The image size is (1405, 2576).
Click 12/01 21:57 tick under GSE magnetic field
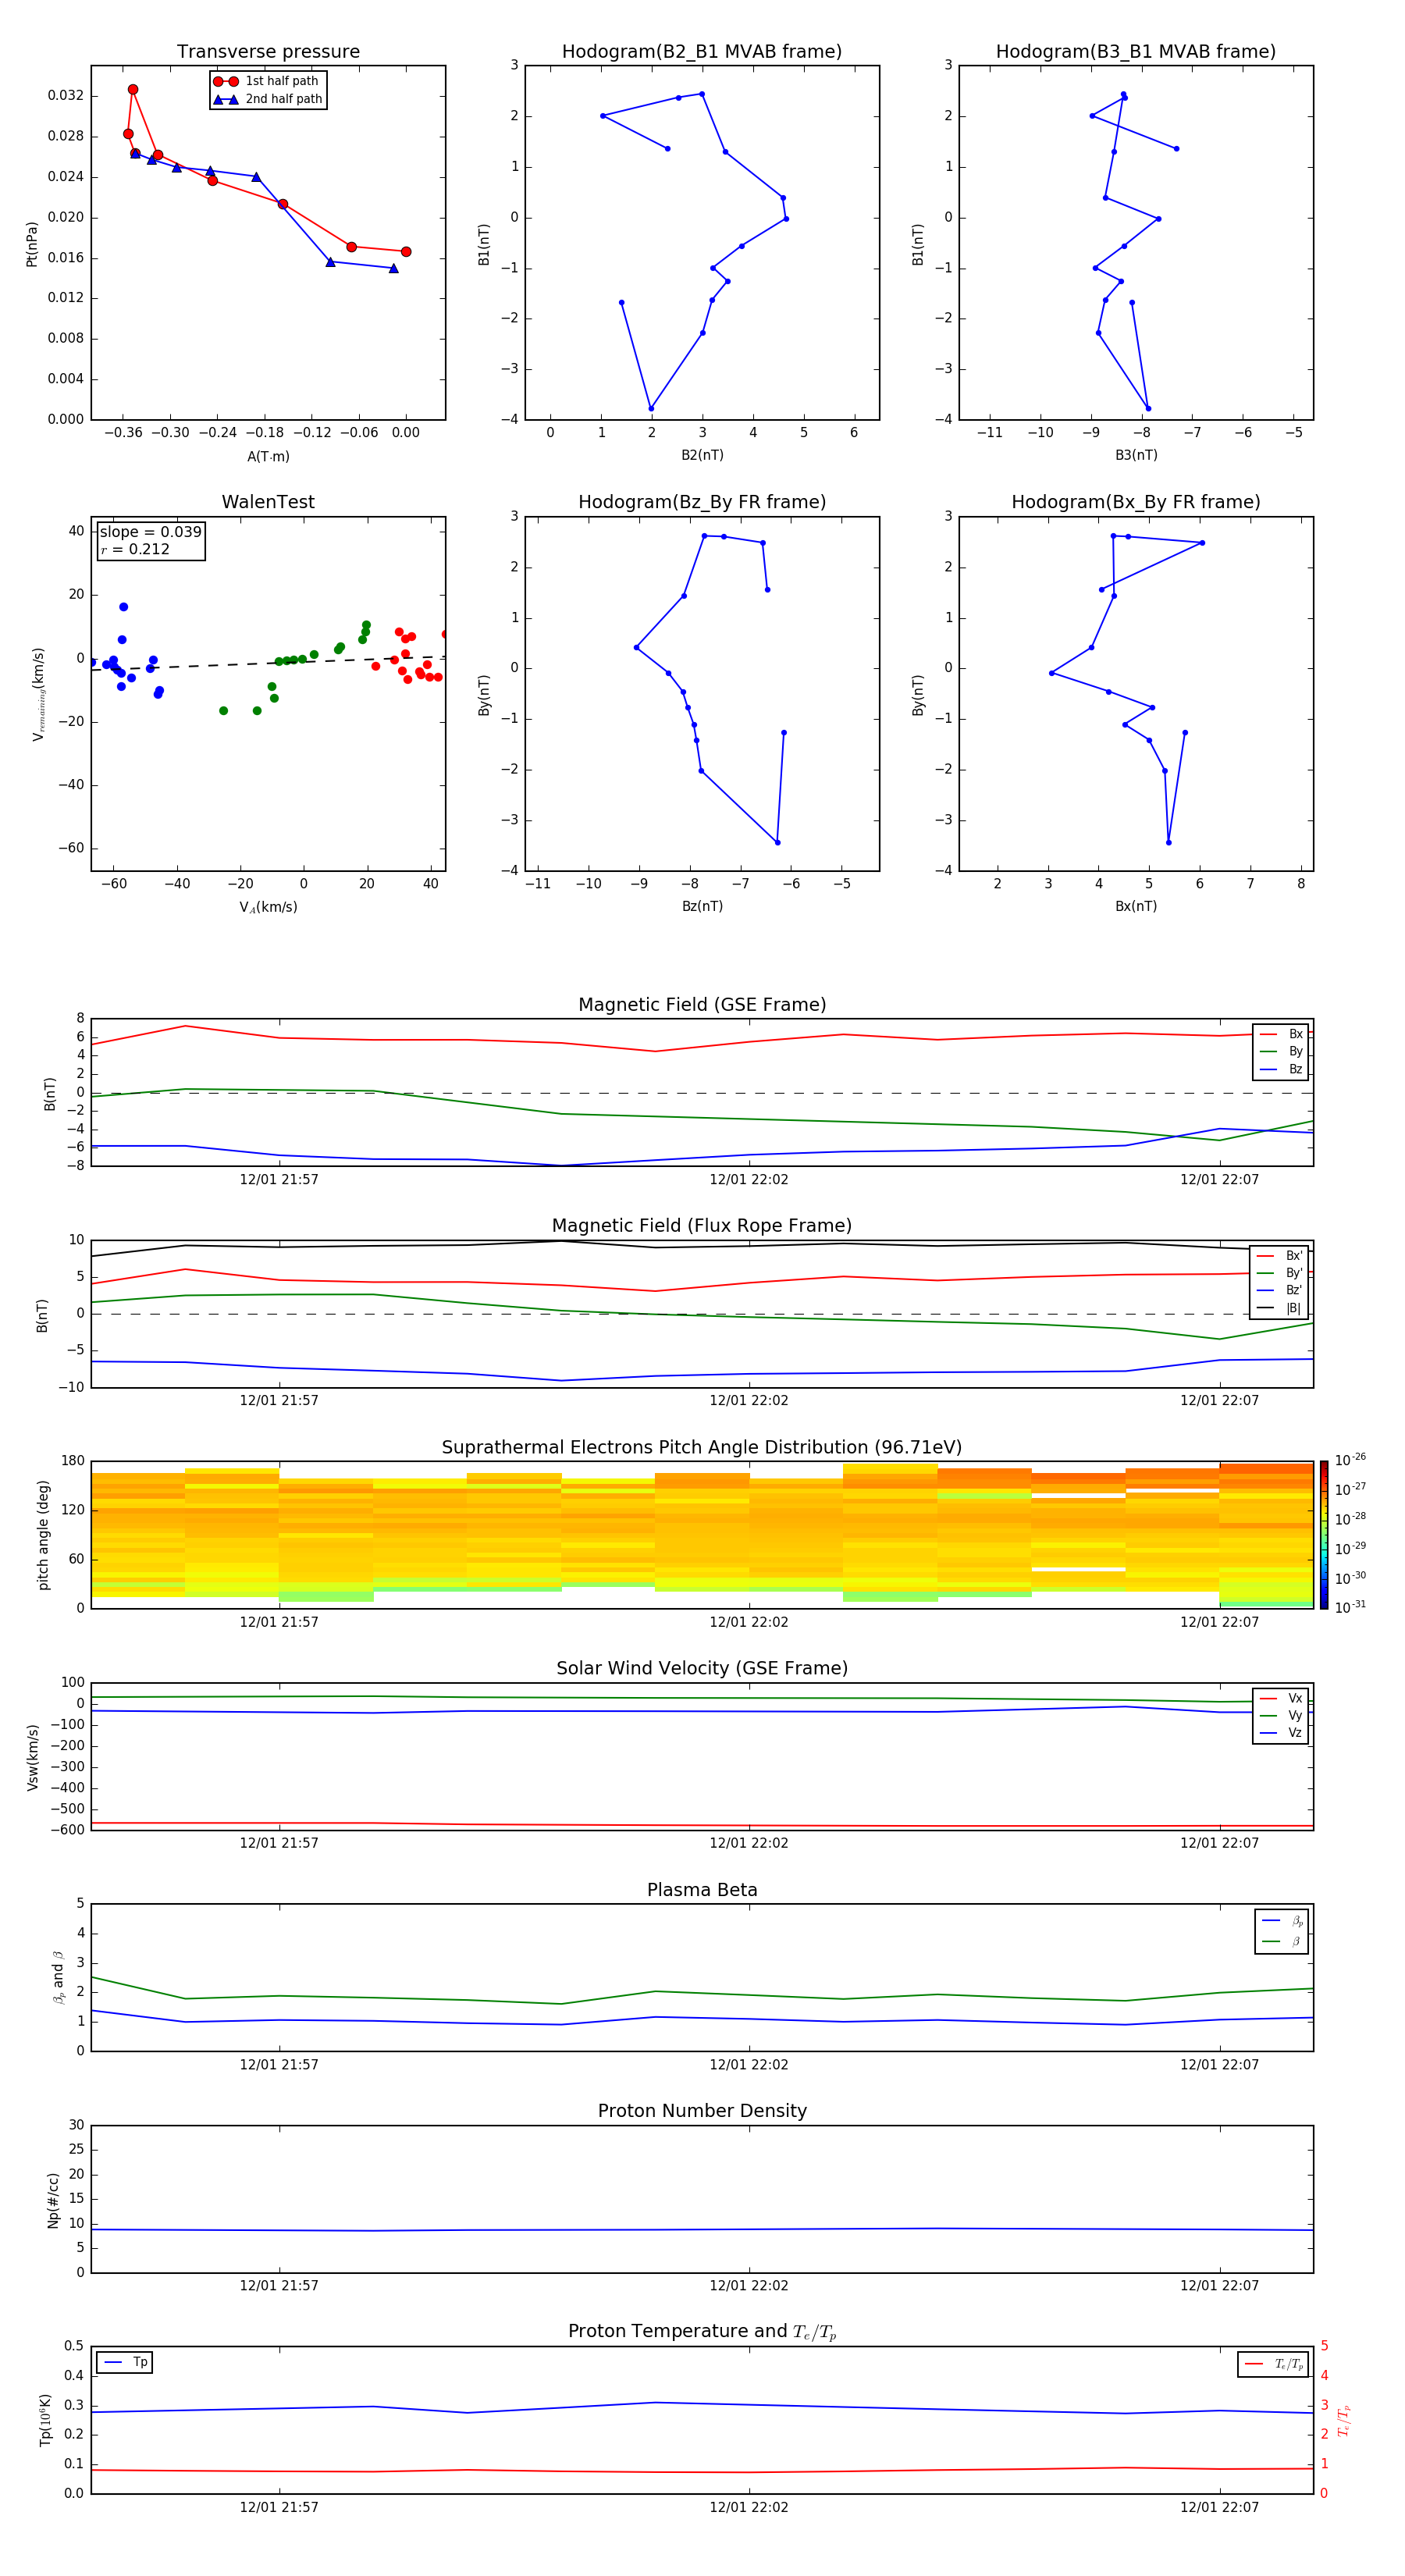pos(279,1180)
